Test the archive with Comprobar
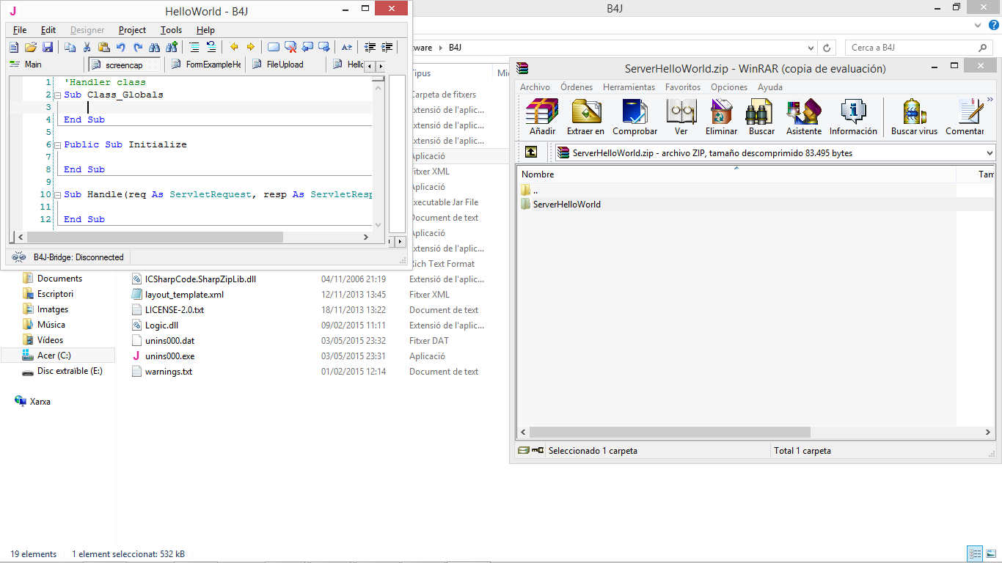Image resolution: width=1002 pixels, height=563 pixels. click(635, 117)
